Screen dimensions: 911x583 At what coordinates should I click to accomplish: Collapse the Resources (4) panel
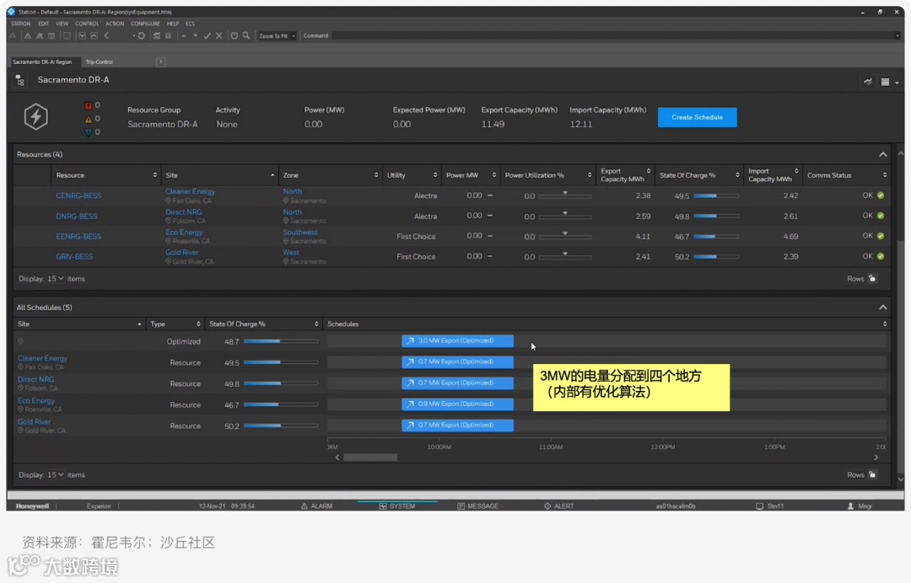(x=882, y=154)
